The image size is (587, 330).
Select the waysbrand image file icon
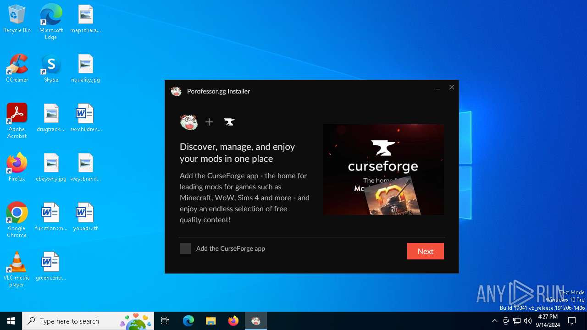click(x=85, y=168)
